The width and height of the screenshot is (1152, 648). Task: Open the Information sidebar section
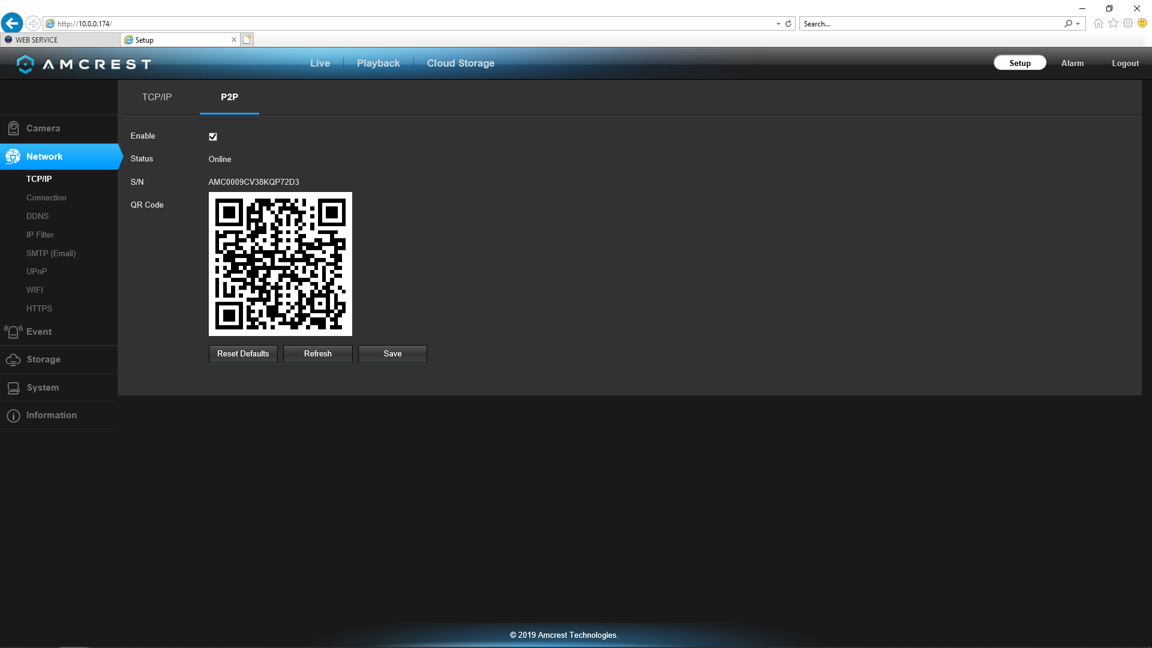tap(59, 415)
